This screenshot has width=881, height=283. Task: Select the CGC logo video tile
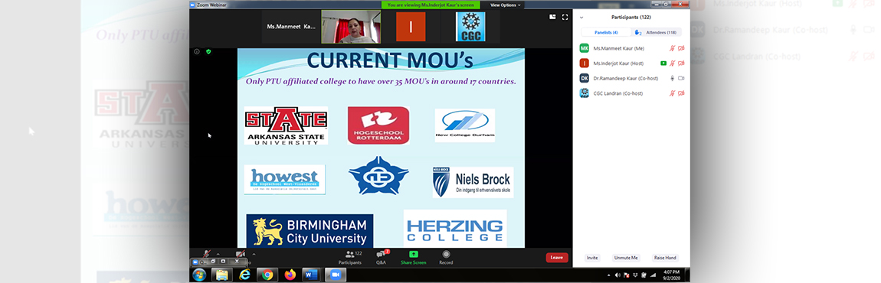[470, 27]
